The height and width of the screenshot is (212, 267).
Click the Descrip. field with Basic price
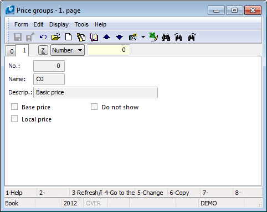pyautogui.click(x=95, y=92)
